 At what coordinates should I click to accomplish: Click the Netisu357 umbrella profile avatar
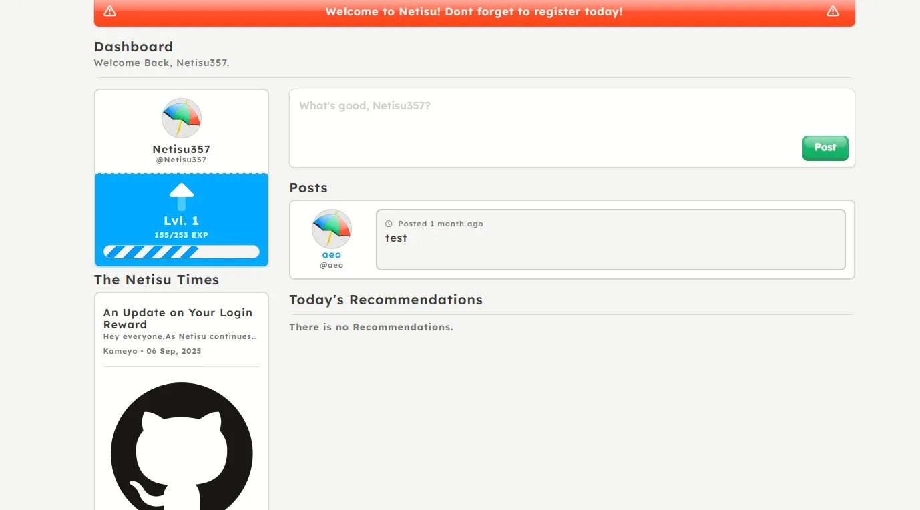click(x=182, y=118)
